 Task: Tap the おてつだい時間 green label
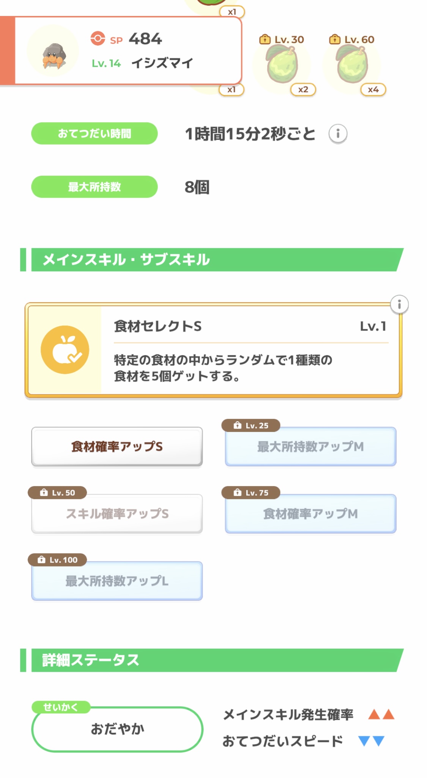94,134
